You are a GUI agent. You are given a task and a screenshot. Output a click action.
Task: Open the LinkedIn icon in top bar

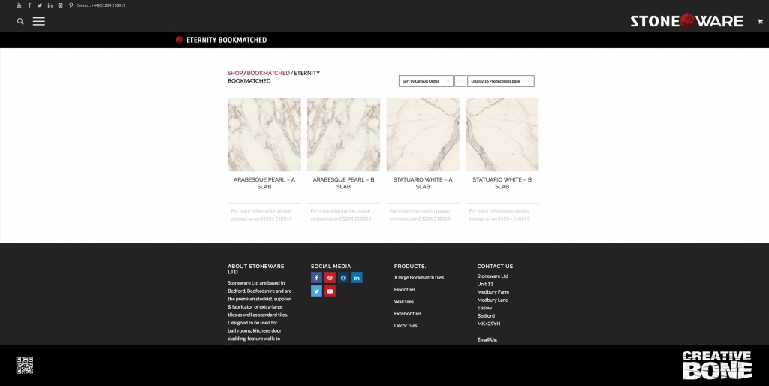(x=50, y=5)
